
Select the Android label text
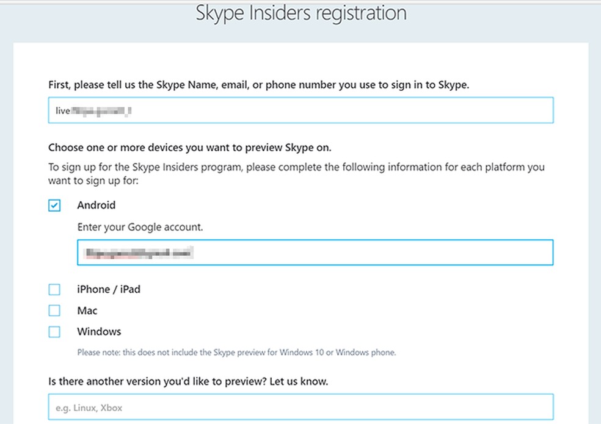point(96,206)
